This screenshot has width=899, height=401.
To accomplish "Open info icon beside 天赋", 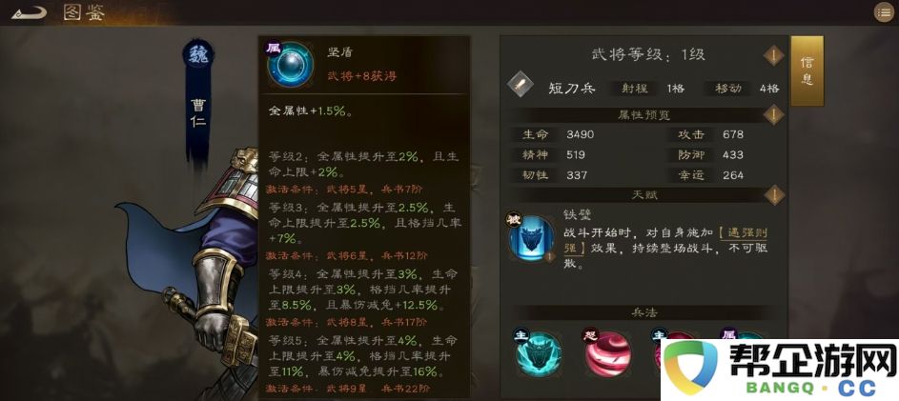I will pos(774,195).
